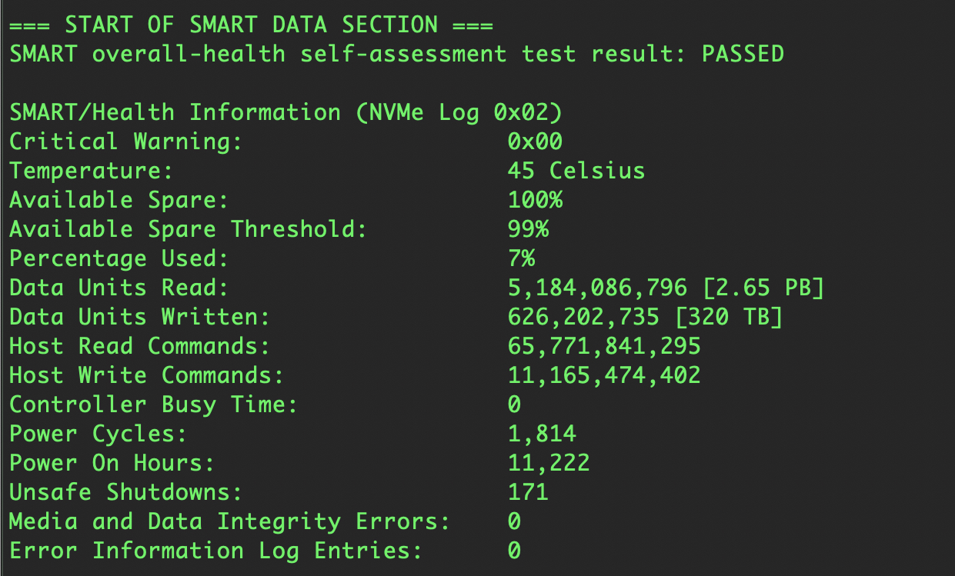Viewport: 955px width, 576px height.
Task: Click the SMART/Health Information heading line
Action: 285,112
